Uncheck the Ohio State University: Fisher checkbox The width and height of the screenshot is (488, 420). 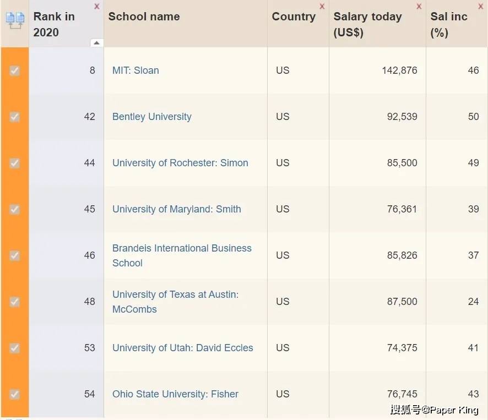(x=15, y=394)
